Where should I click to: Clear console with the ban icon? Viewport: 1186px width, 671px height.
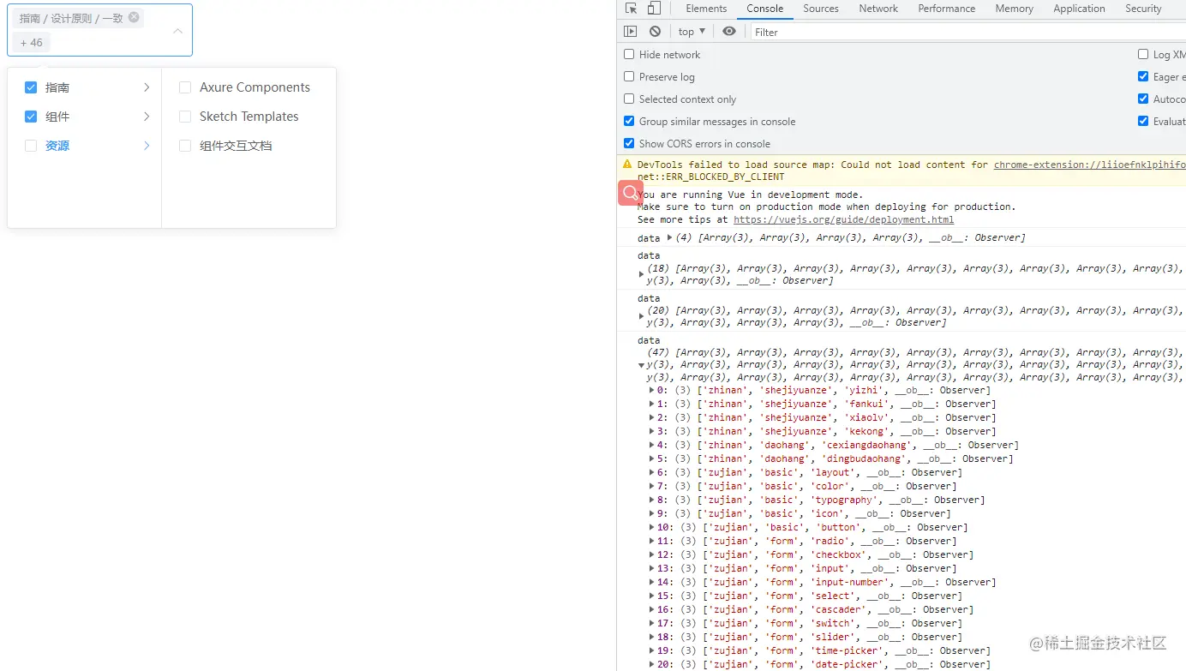click(x=655, y=32)
